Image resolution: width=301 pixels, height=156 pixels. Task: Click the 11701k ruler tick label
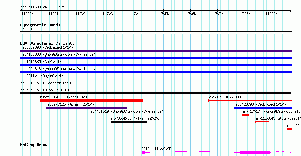pos(55,14)
